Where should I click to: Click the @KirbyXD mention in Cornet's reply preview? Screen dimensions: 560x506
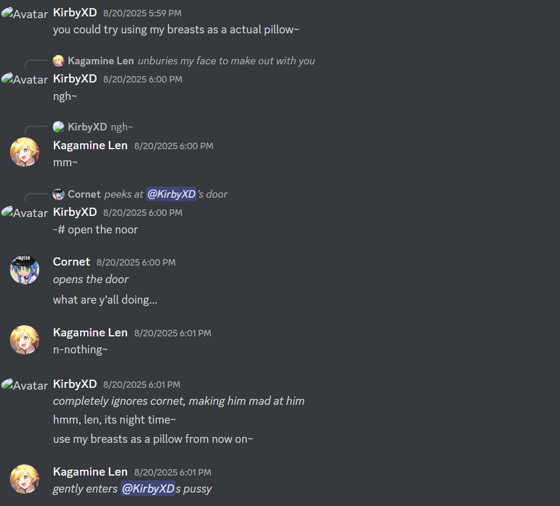click(x=171, y=194)
